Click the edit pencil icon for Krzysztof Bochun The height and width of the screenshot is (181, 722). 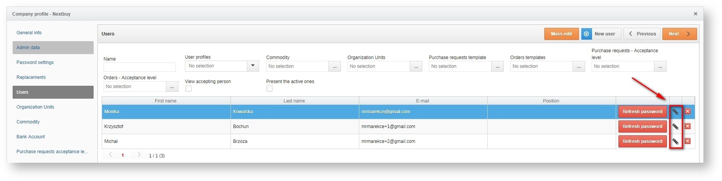coord(675,127)
